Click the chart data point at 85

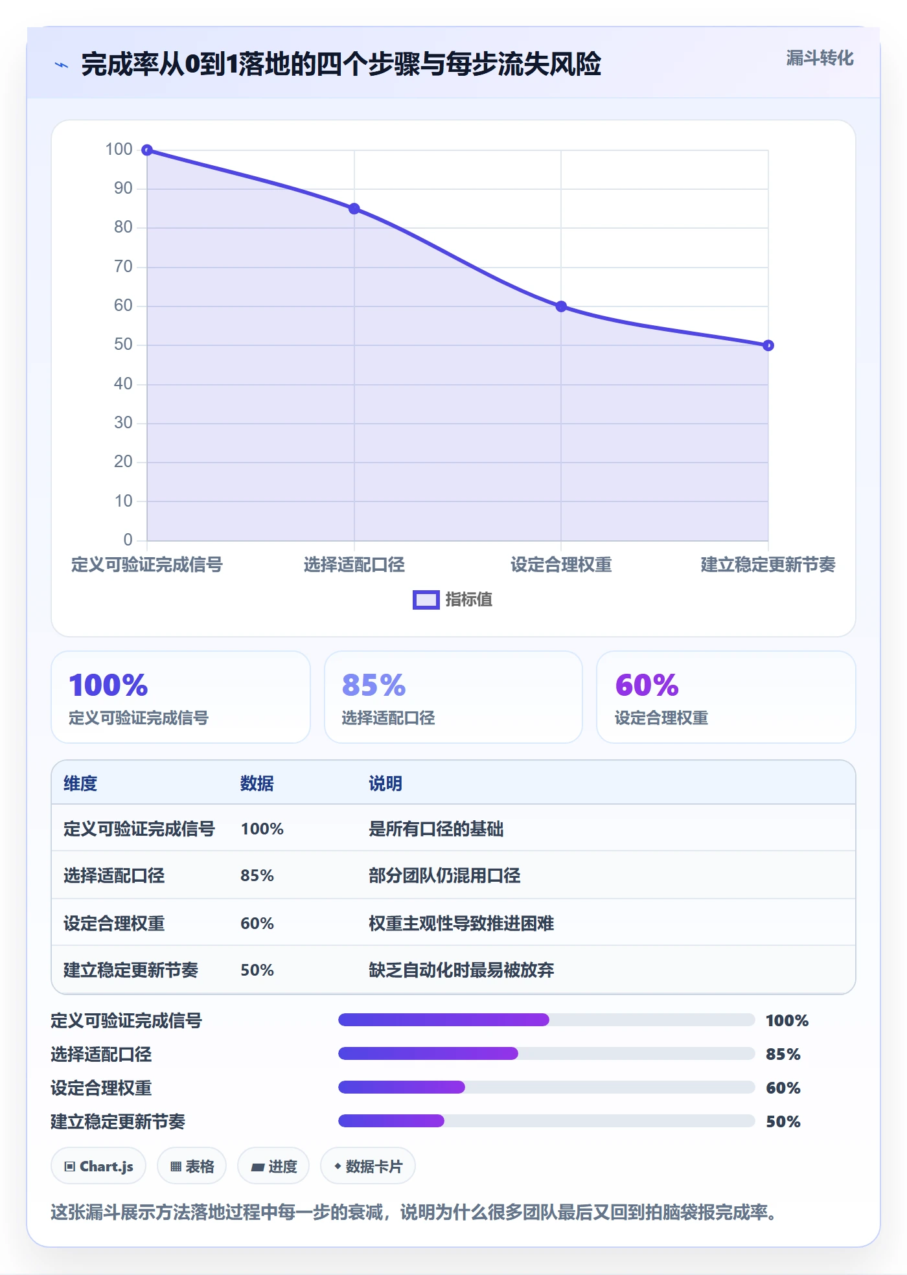coord(354,209)
